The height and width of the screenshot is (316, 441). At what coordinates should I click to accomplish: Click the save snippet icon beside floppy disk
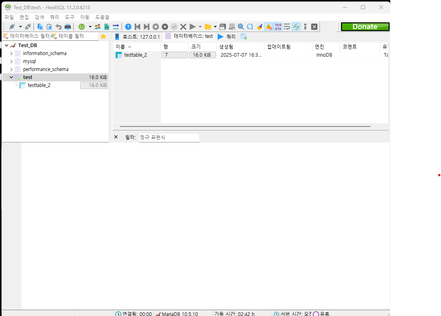(232, 27)
